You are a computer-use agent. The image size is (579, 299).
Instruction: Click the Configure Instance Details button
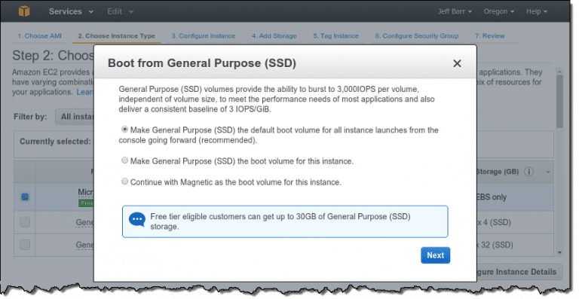(x=519, y=272)
